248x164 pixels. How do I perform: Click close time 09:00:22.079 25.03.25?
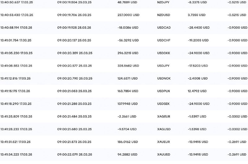click(x=75, y=154)
